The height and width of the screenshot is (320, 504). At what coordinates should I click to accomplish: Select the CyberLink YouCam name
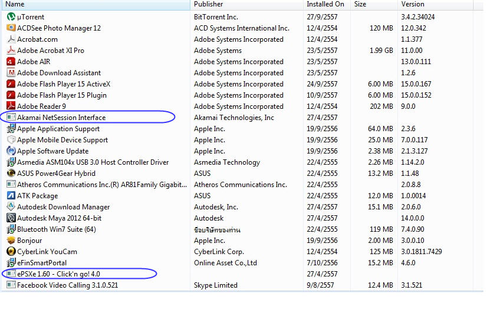(47, 252)
